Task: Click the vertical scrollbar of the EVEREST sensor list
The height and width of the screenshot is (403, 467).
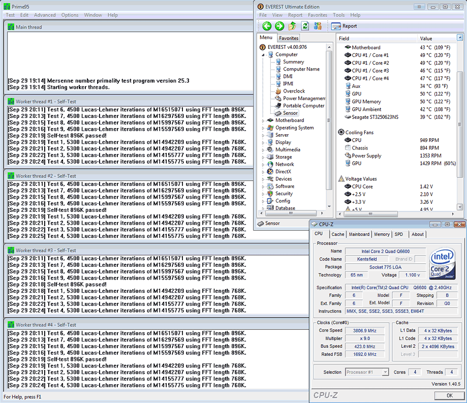Action: pyautogui.click(x=460, y=123)
